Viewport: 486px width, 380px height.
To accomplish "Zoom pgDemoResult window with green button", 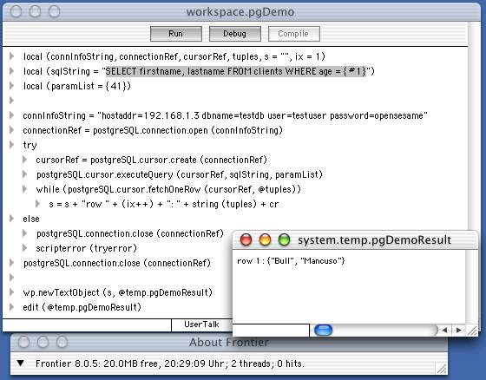I will tap(284, 239).
